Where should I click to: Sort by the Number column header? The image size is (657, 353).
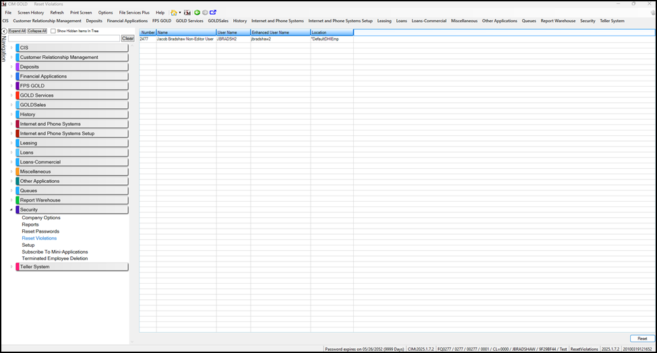[148, 32]
